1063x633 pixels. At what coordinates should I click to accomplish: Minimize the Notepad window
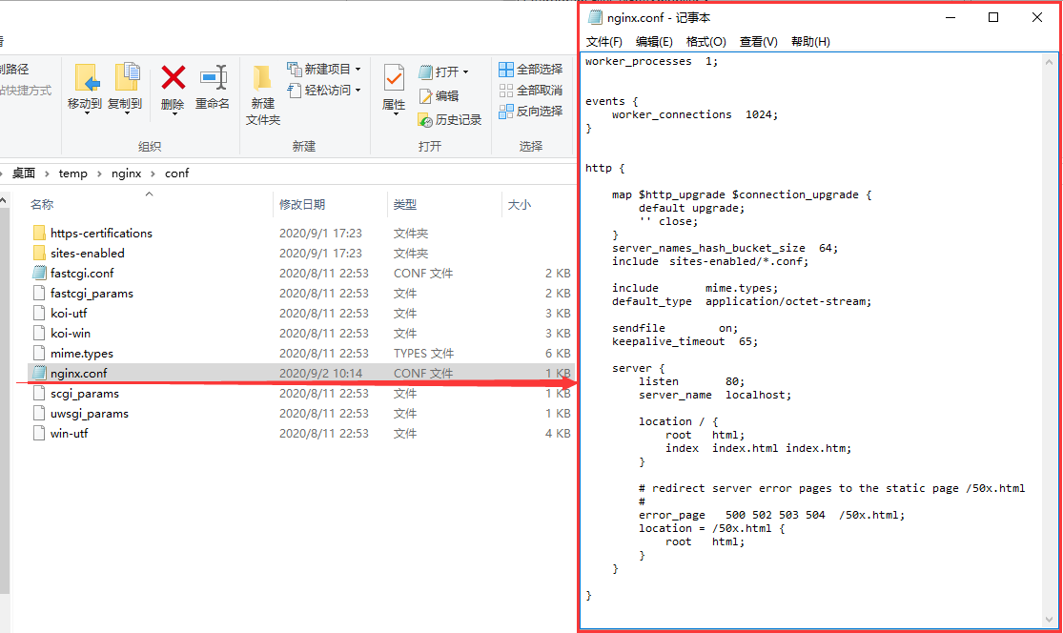(x=951, y=17)
